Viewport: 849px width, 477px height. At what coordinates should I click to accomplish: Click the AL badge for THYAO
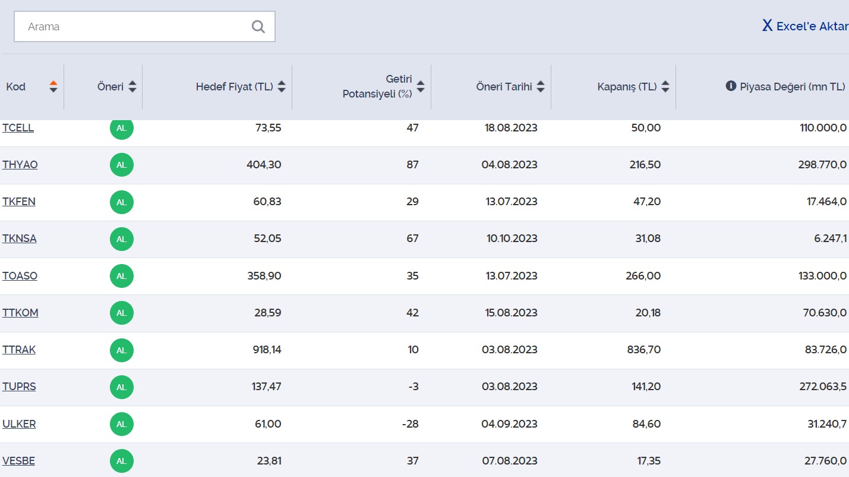pyautogui.click(x=122, y=165)
